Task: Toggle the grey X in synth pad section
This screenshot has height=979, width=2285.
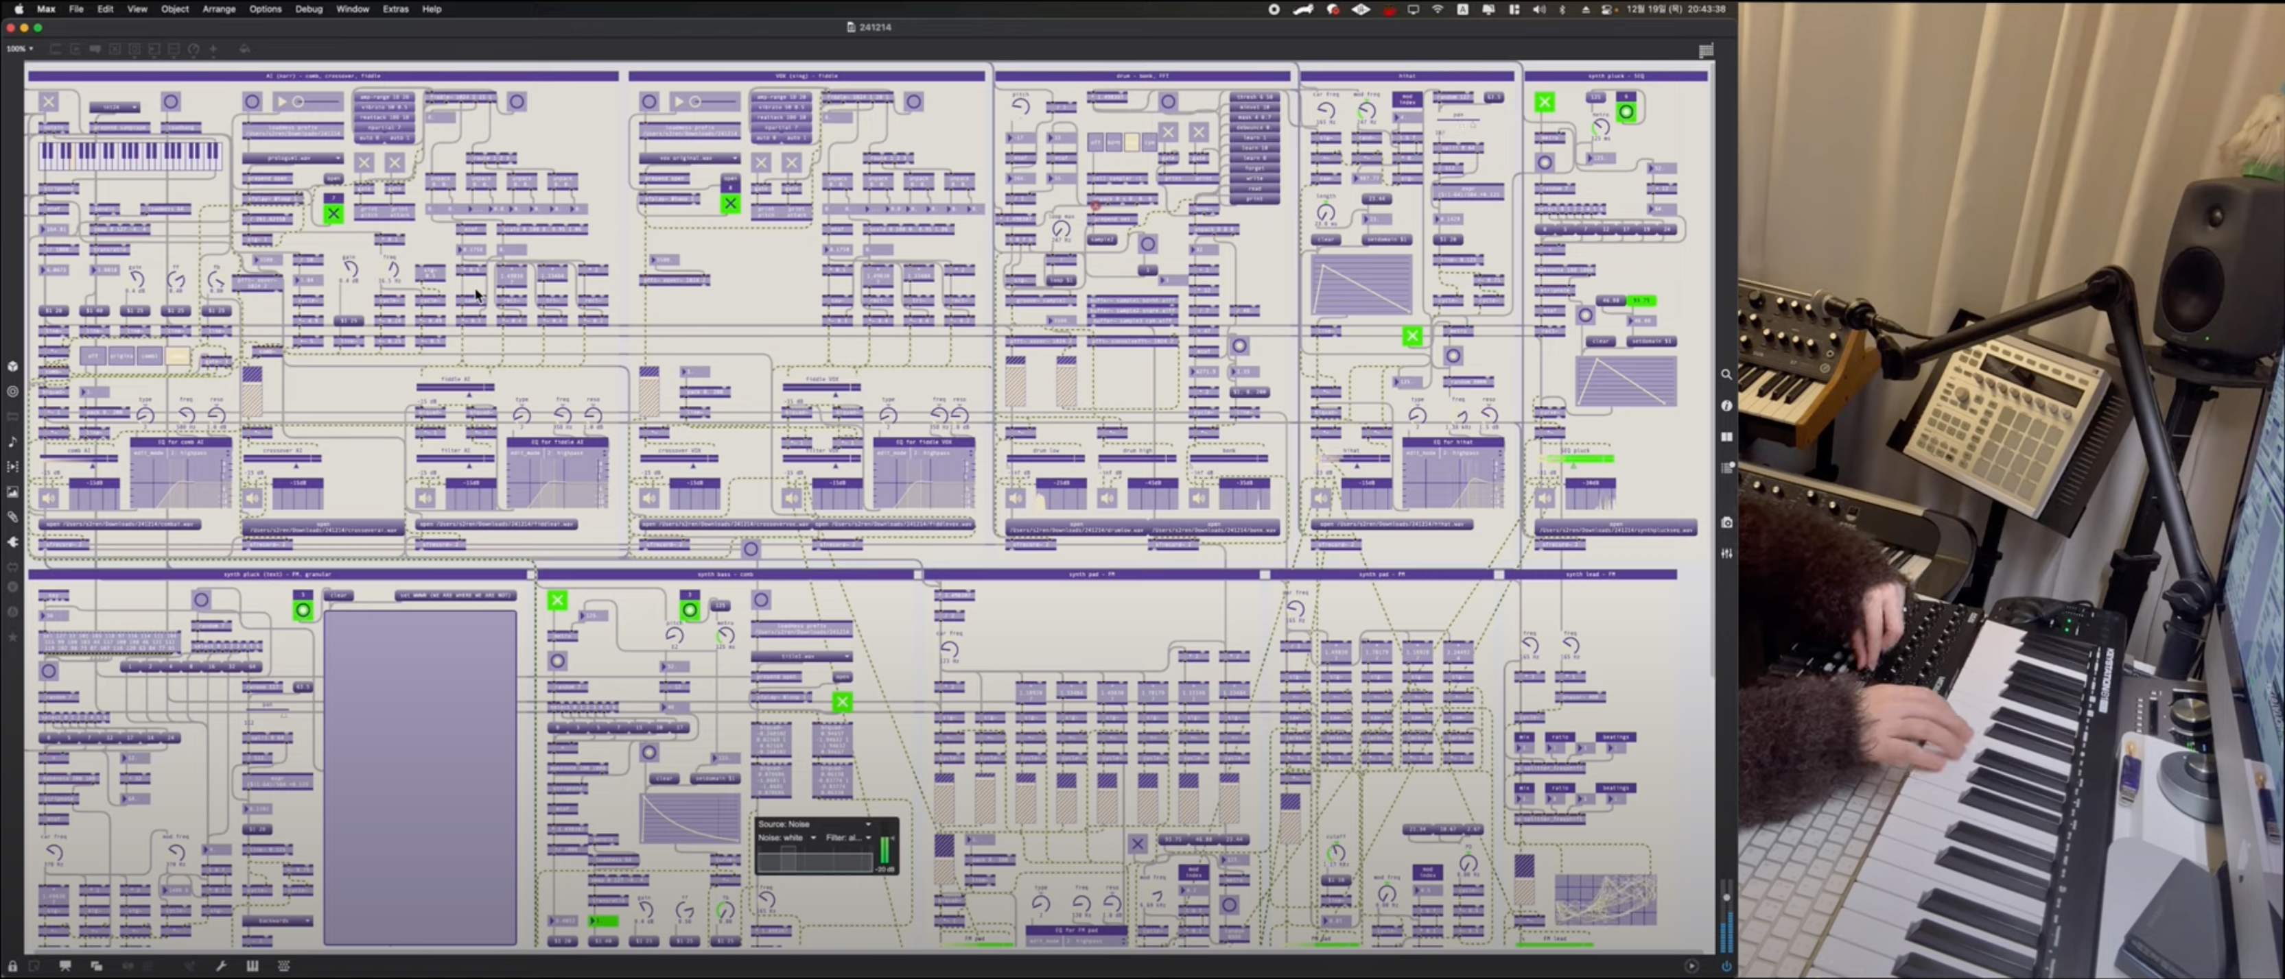Action: click(1137, 845)
